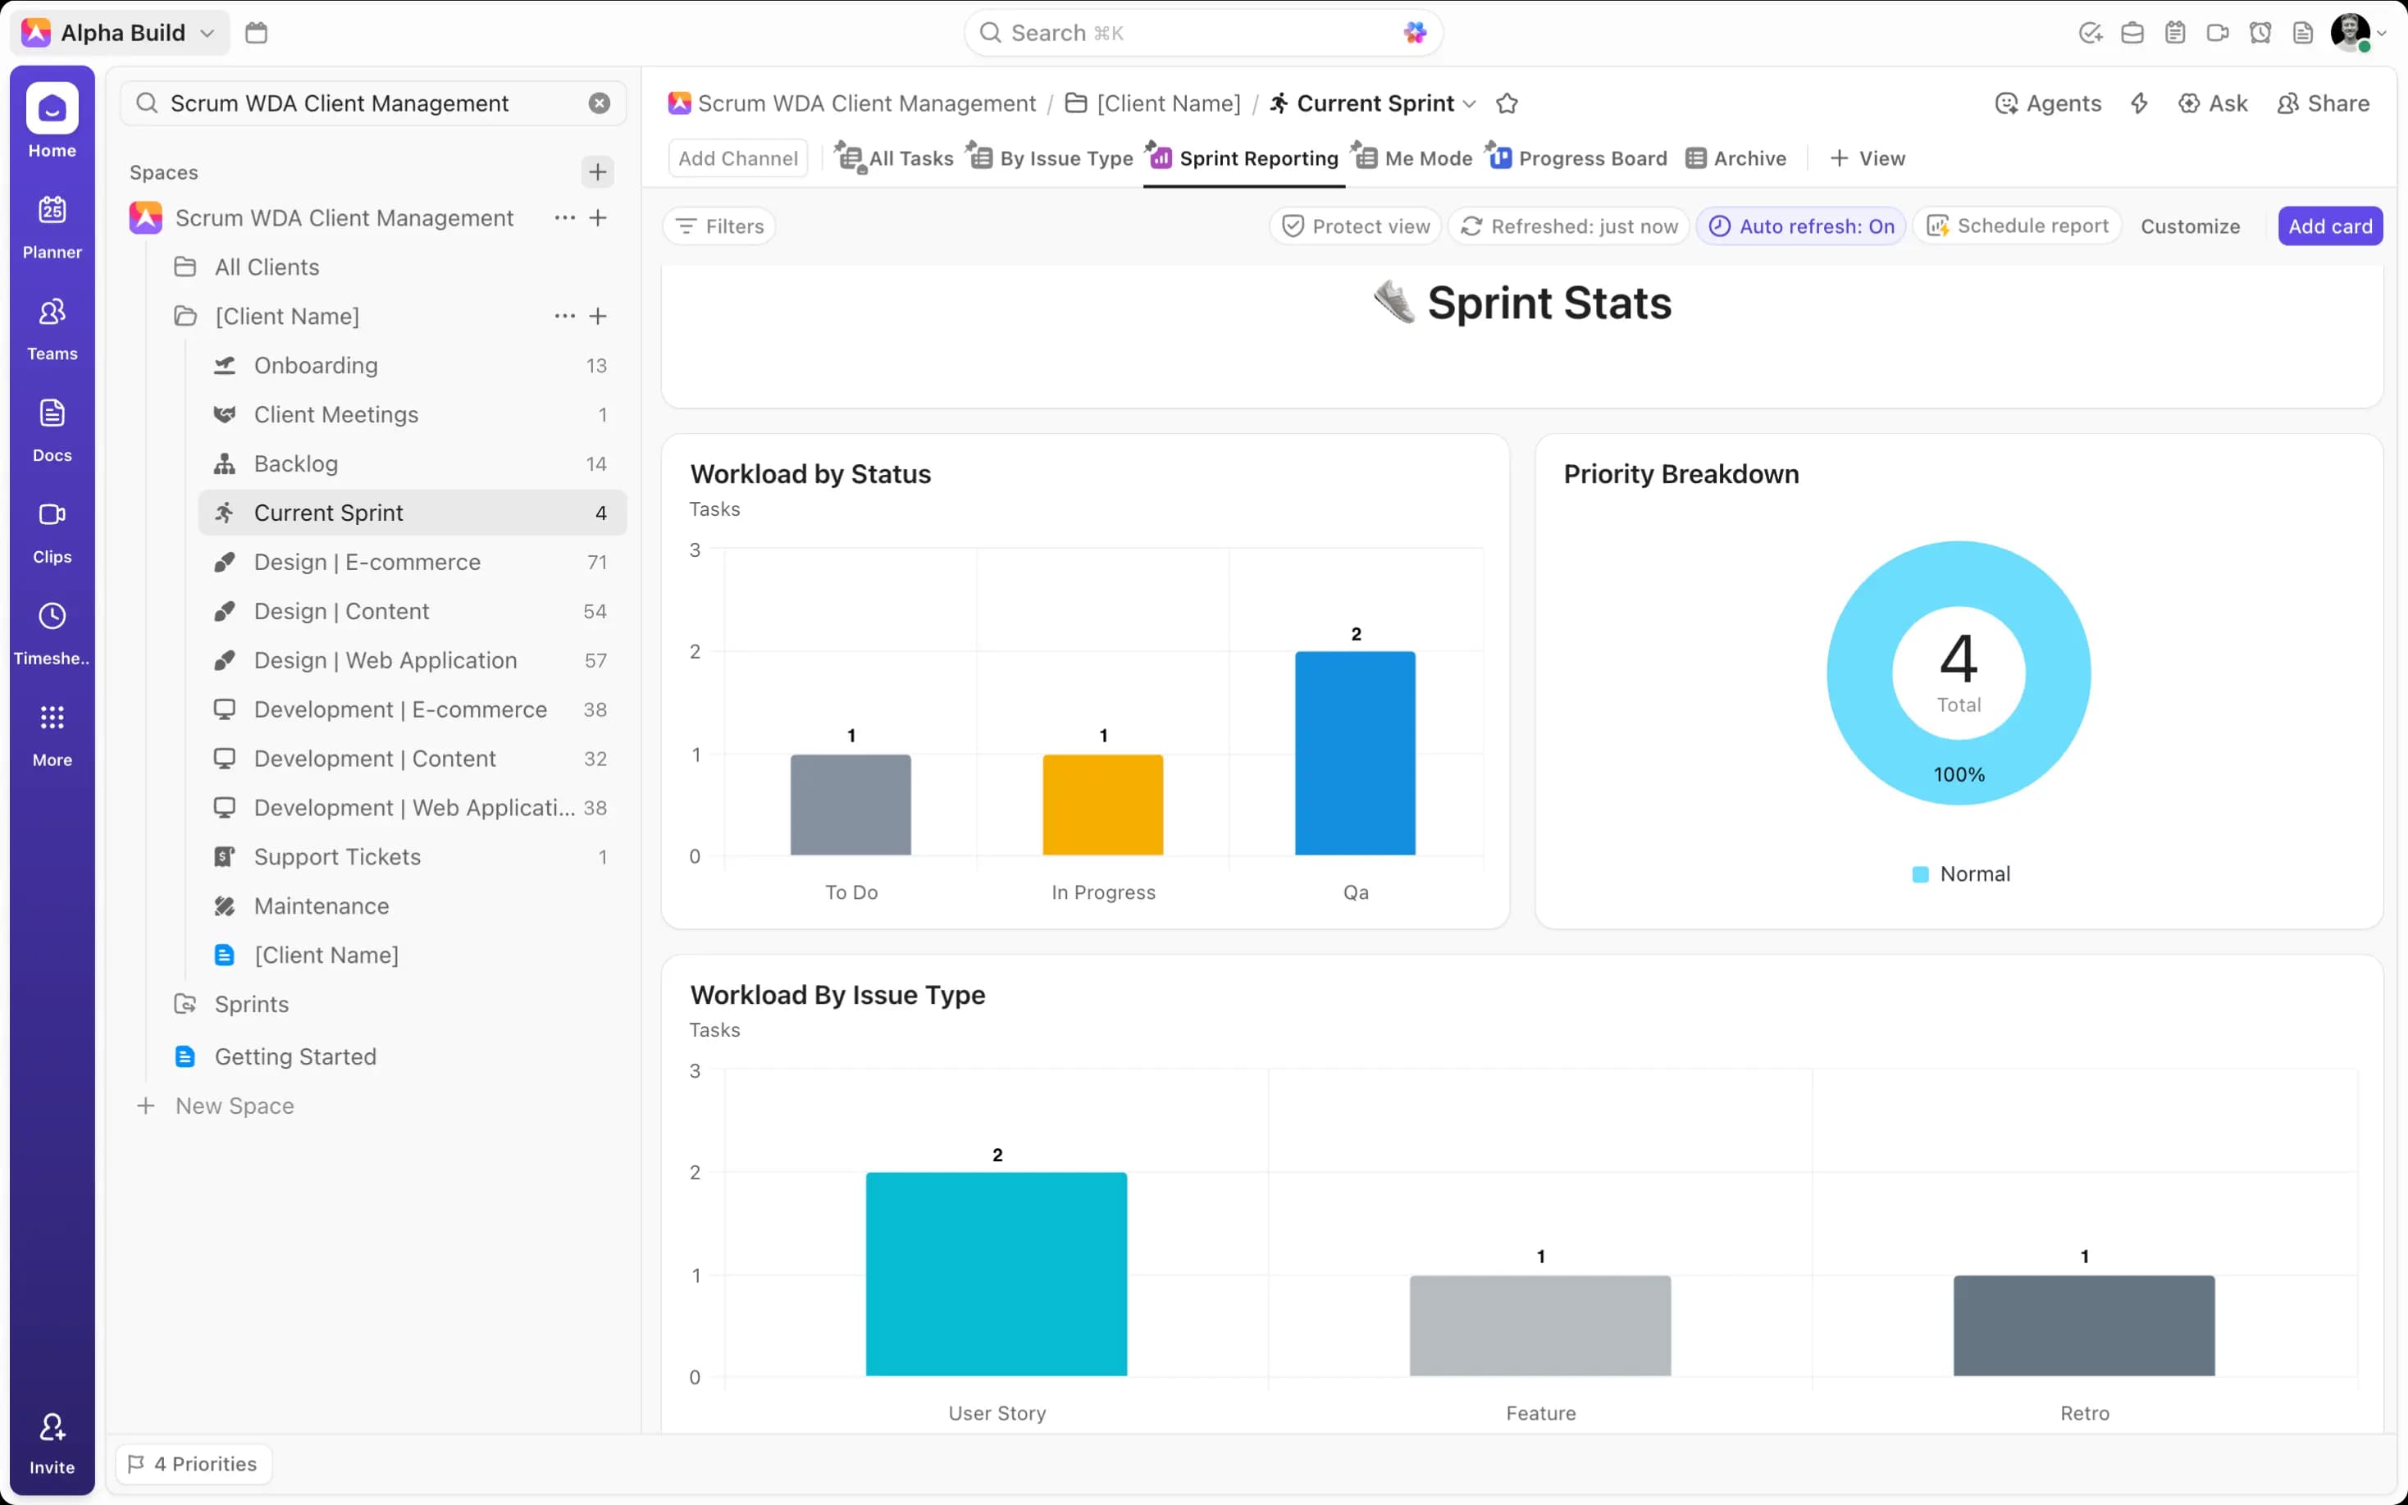Screen dimensions: 2408x1505
Task: Toggle Protect view
Action: (x=1355, y=226)
